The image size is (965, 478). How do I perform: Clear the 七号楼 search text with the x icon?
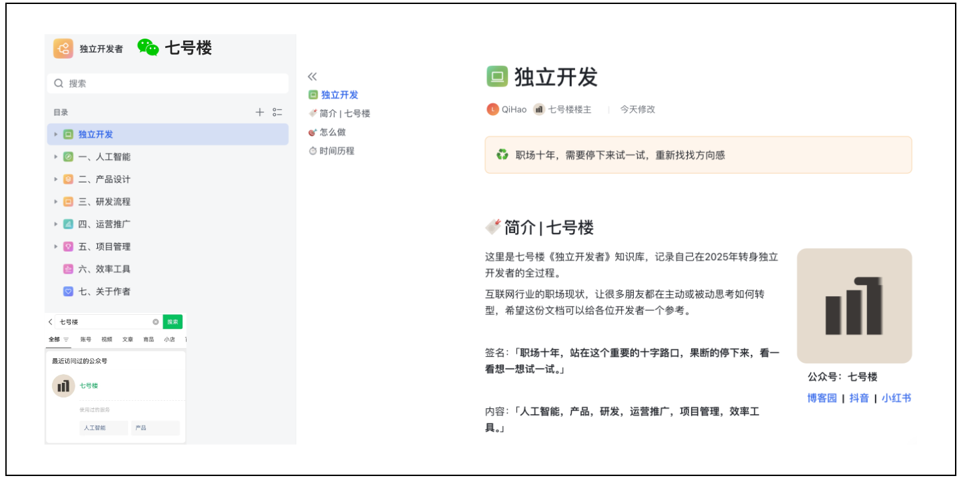click(156, 322)
